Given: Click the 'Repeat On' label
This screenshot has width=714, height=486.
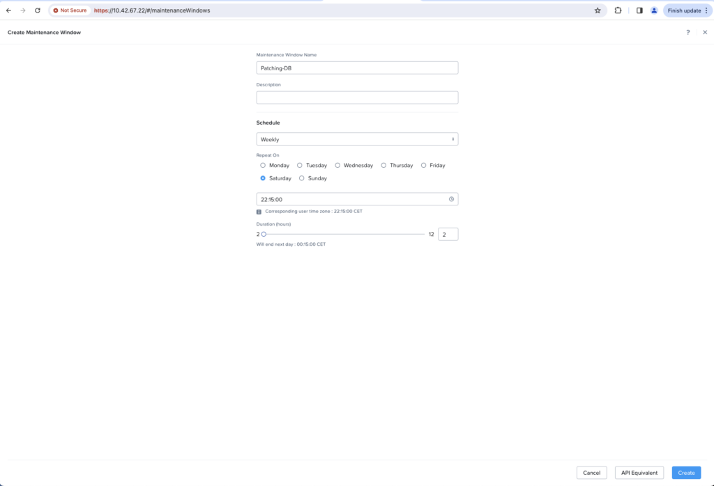Looking at the screenshot, I should (268, 155).
